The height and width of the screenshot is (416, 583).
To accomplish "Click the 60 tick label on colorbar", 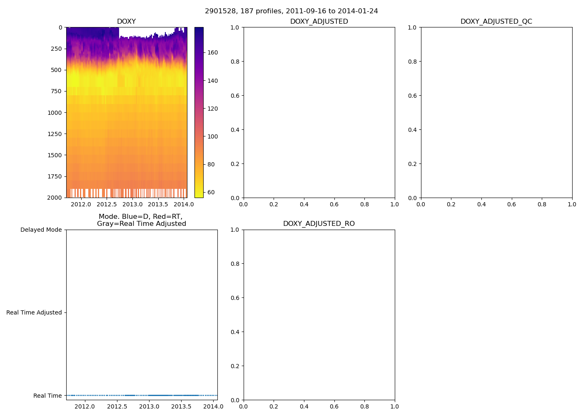I will (x=211, y=193).
